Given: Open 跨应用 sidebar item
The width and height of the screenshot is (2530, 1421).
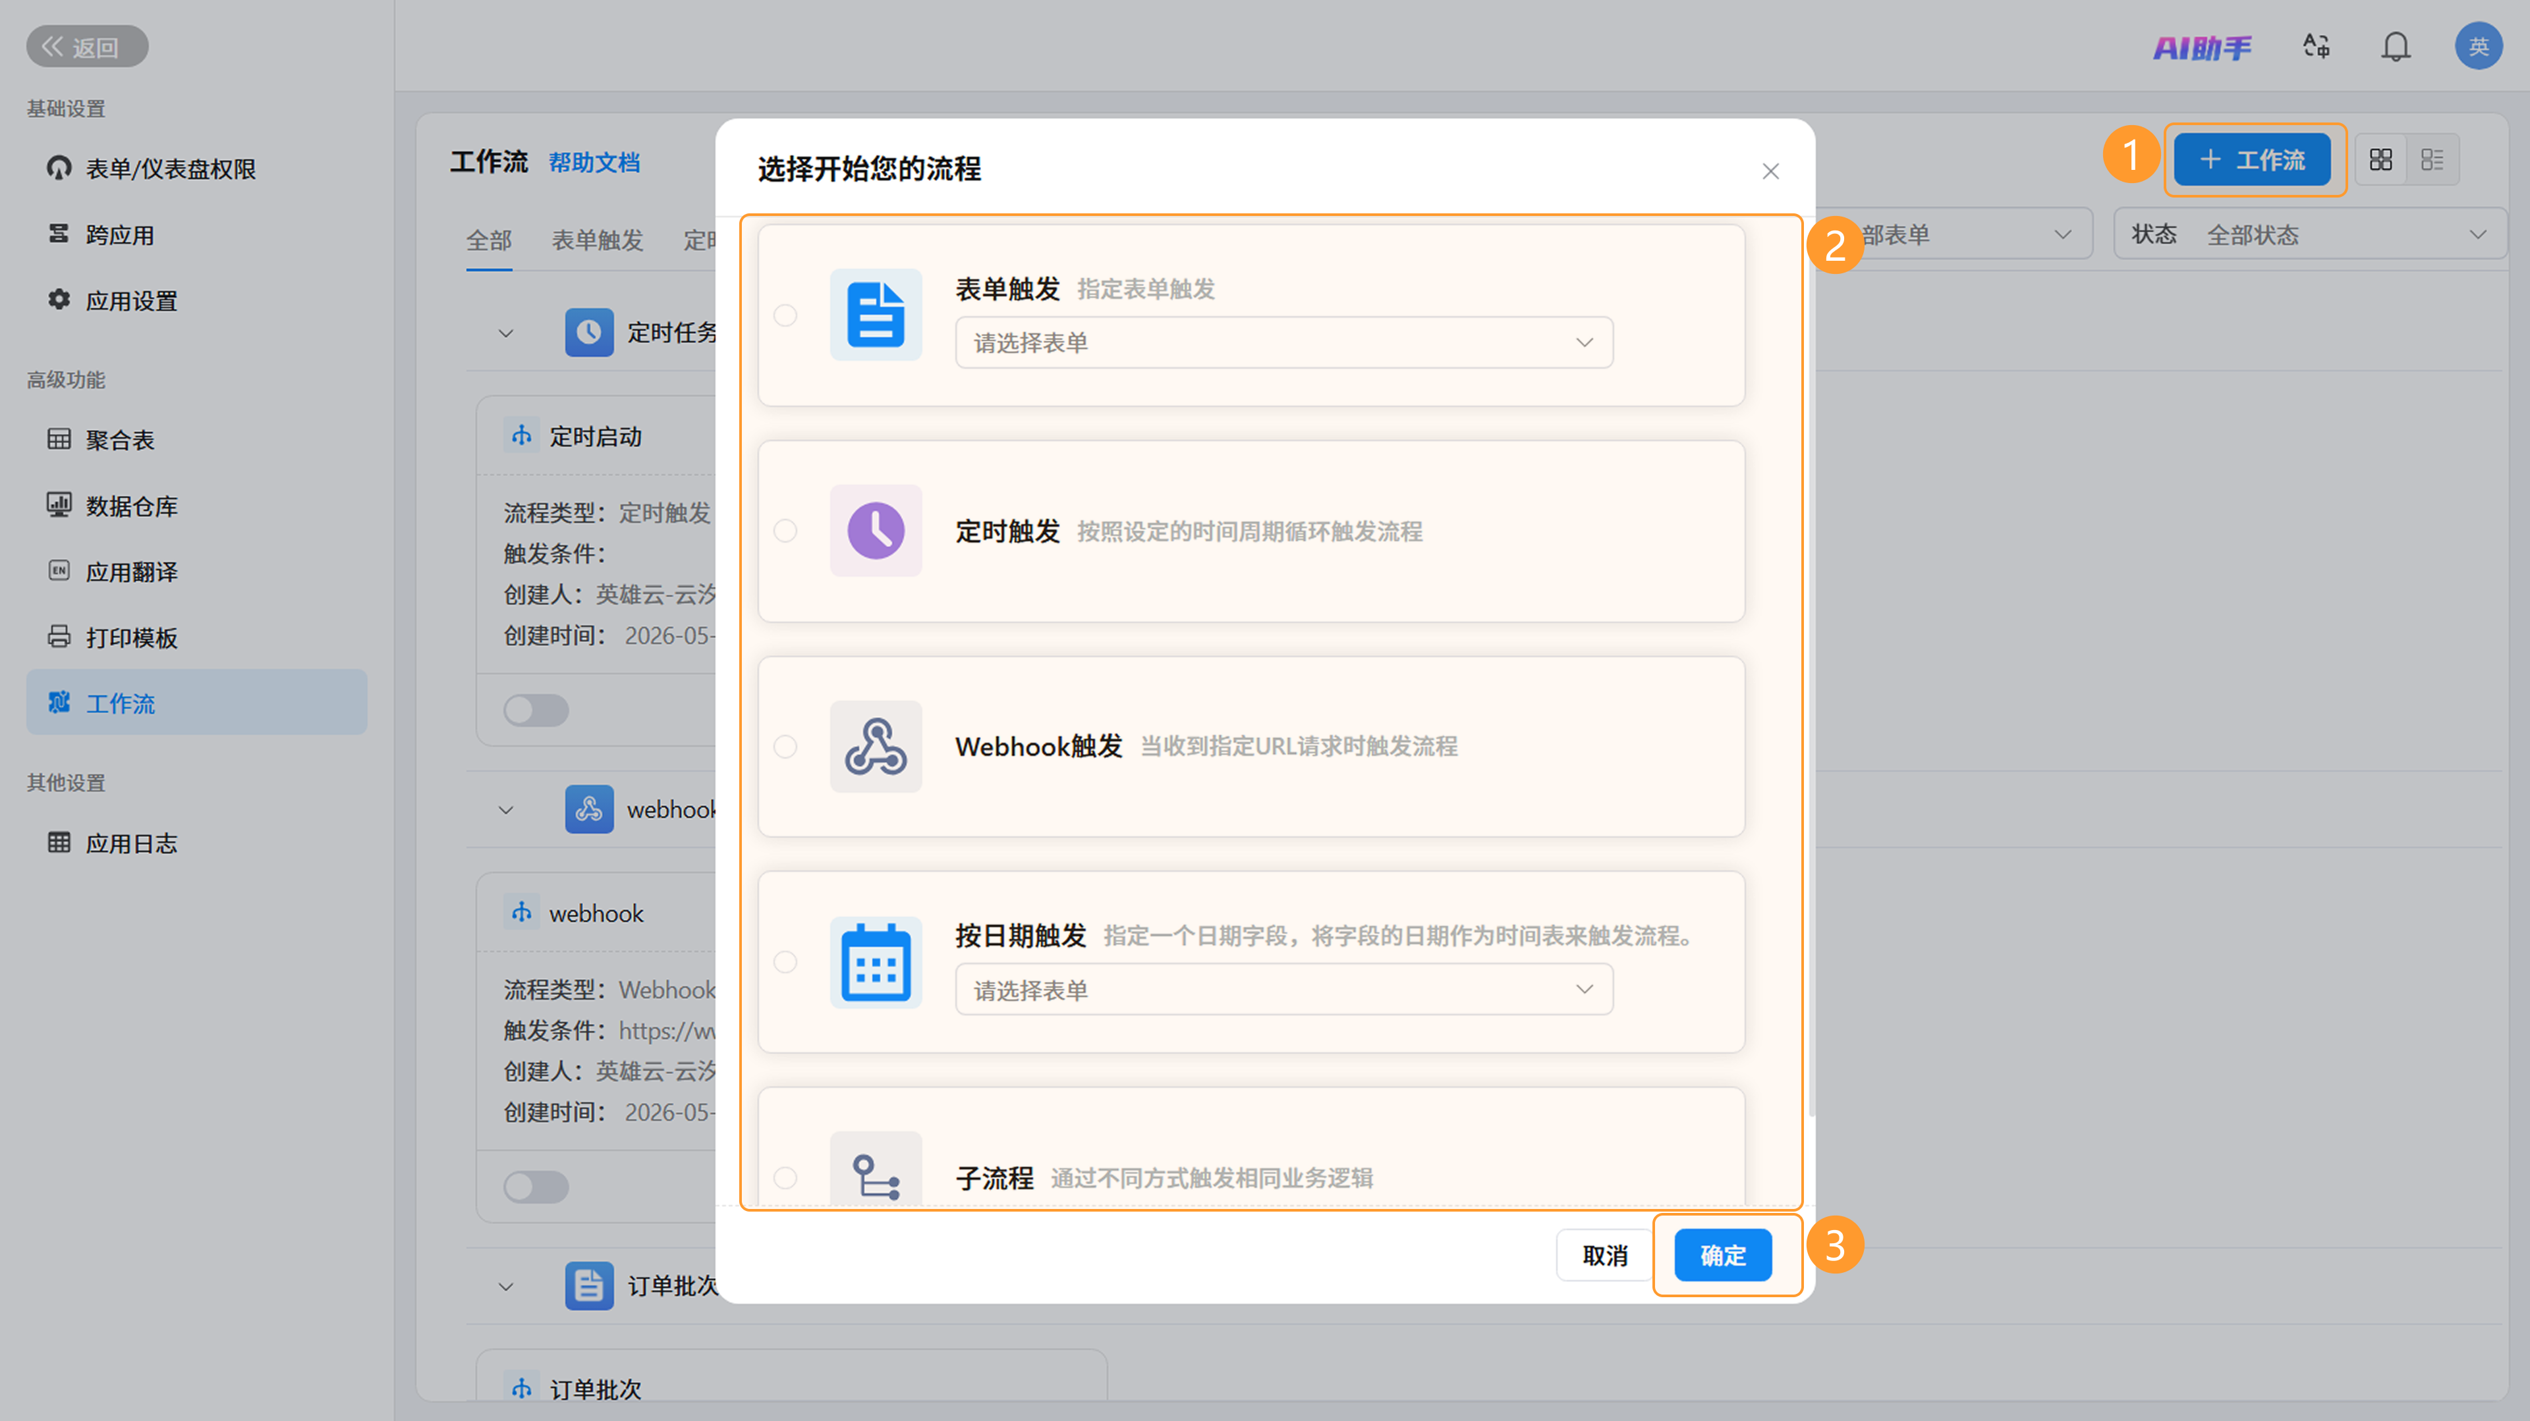Looking at the screenshot, I should (x=196, y=234).
